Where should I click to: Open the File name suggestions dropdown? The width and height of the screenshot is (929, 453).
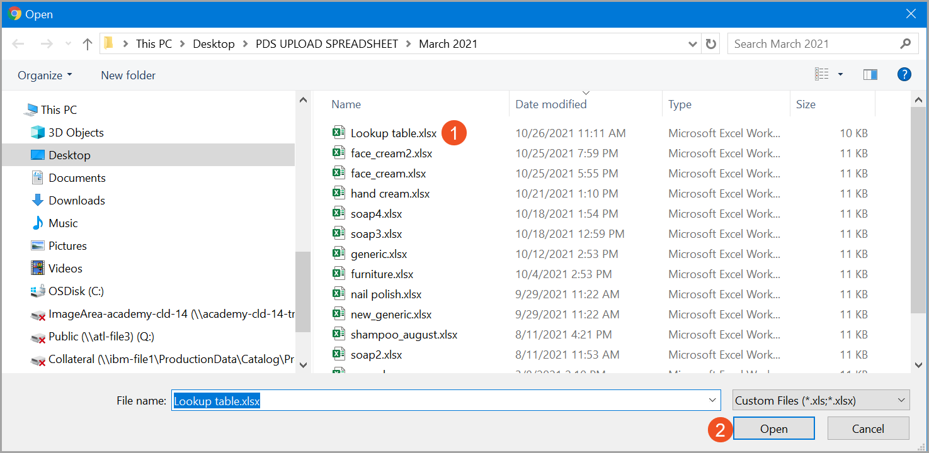[x=713, y=400]
